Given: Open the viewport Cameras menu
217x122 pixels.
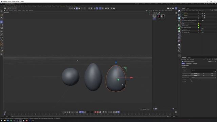Looking at the screenshot, I should [x=11, y=11].
